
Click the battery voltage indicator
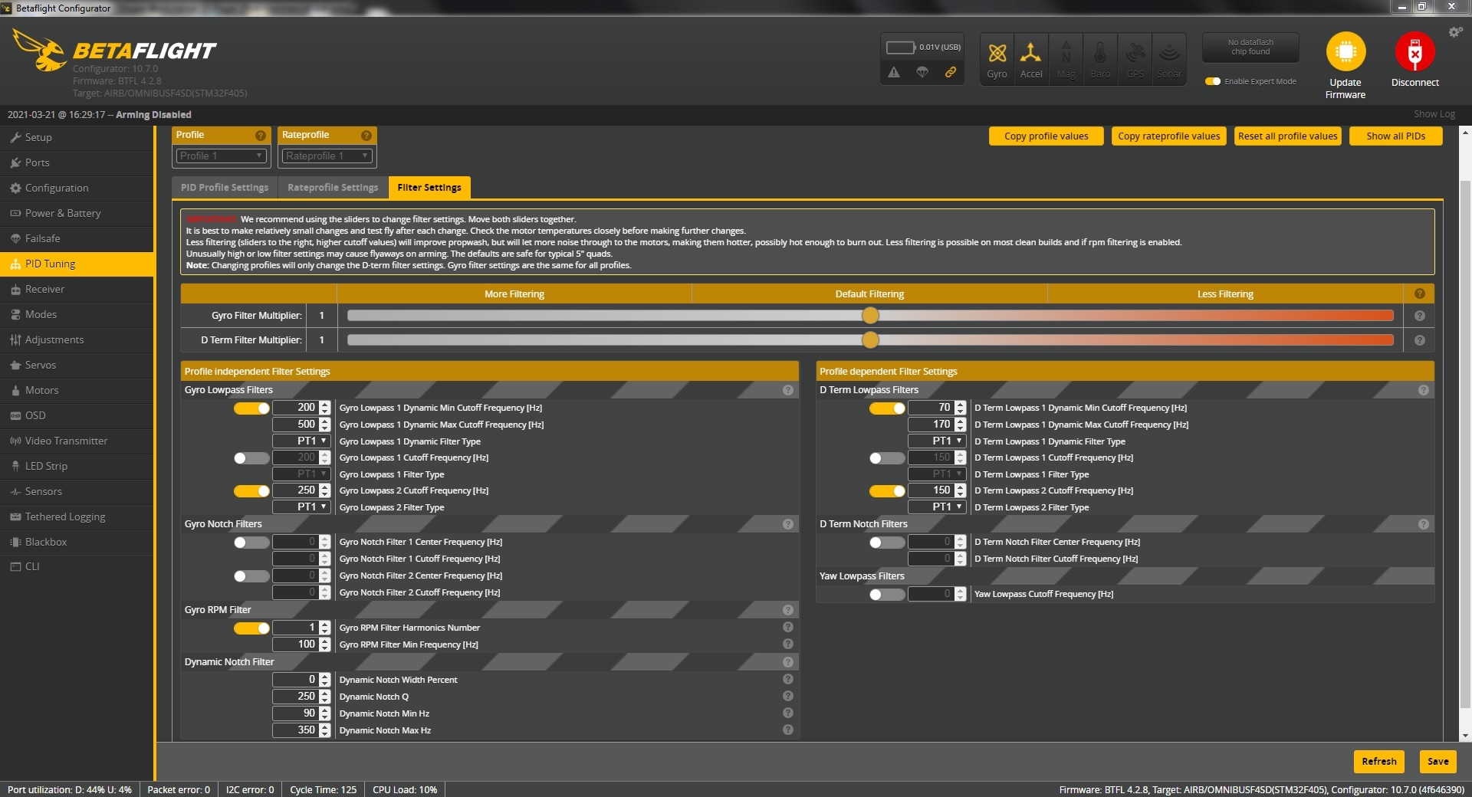tap(901, 48)
